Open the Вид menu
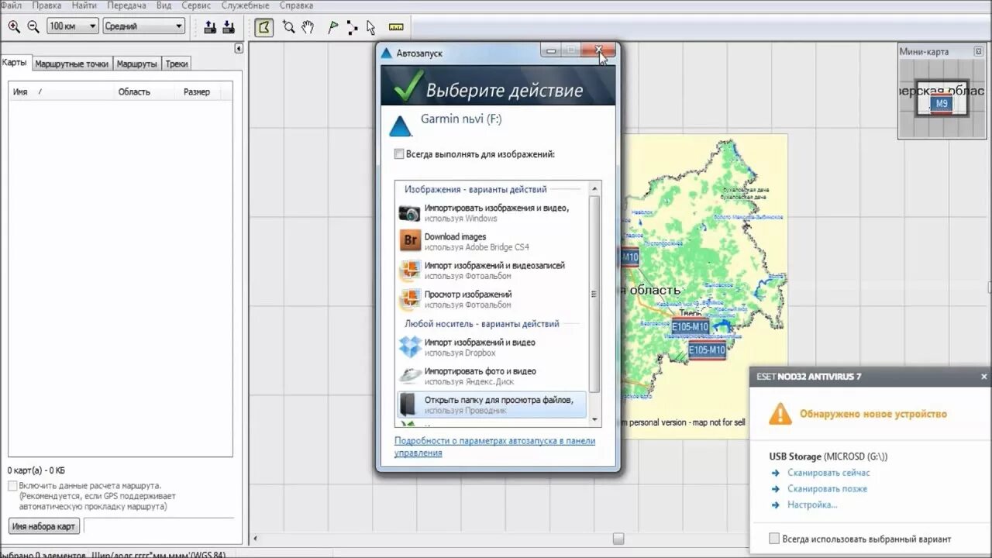Screen dimensions: 992x558 coord(164,5)
